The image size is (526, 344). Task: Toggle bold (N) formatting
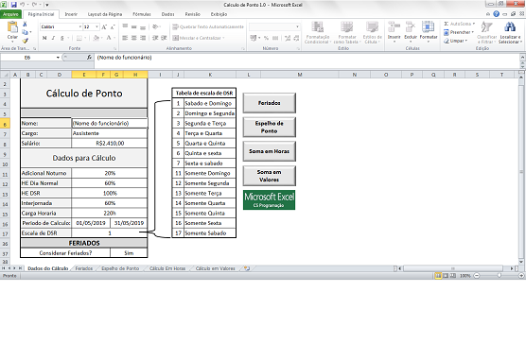(x=44, y=38)
